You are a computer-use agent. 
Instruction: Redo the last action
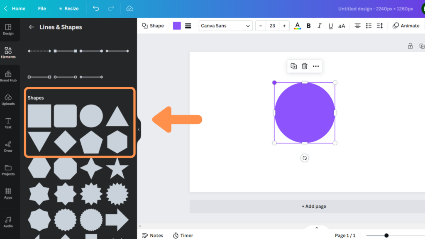coord(111,8)
